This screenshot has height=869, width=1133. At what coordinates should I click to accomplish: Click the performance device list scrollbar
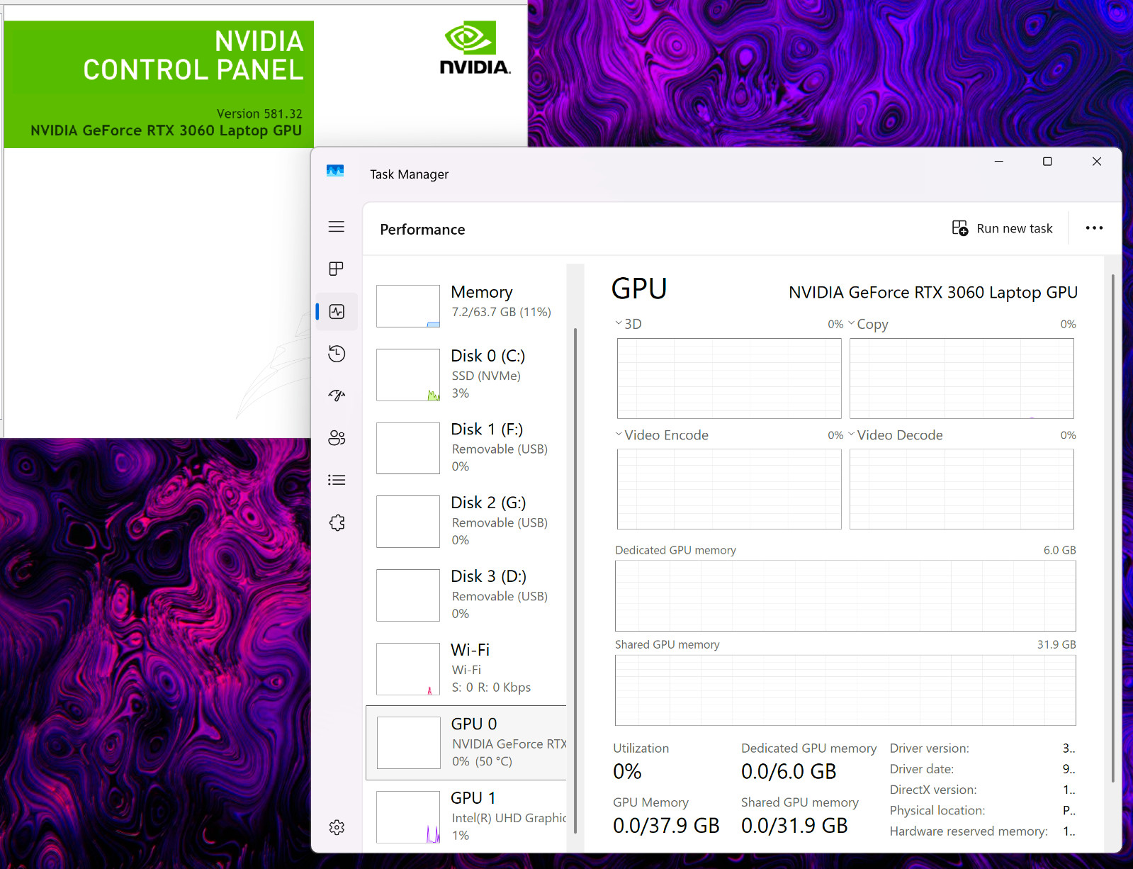(575, 581)
